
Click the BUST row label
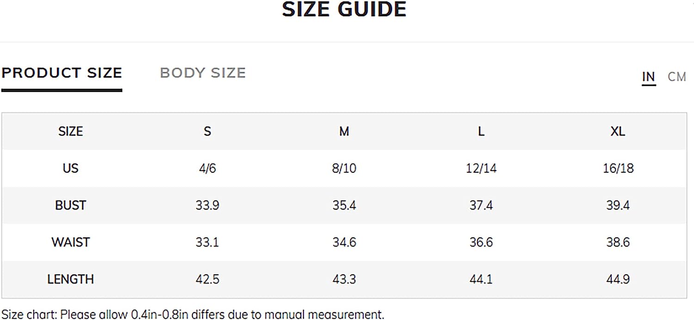pos(70,205)
